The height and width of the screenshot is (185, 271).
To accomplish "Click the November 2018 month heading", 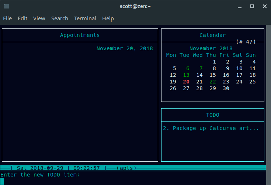I will pyautogui.click(x=211, y=48).
